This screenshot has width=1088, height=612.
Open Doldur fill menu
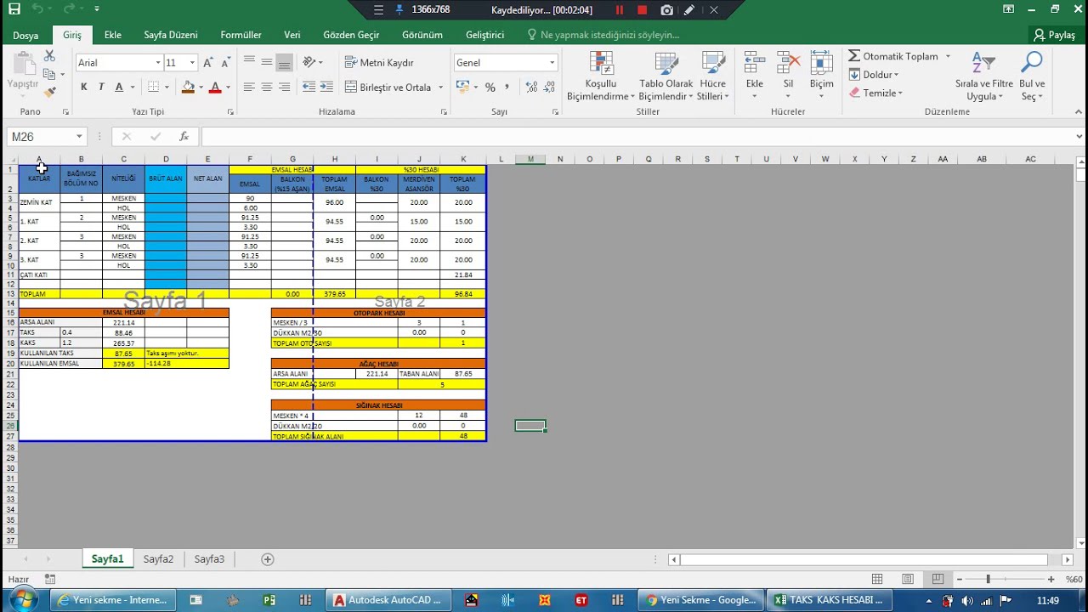click(x=875, y=75)
